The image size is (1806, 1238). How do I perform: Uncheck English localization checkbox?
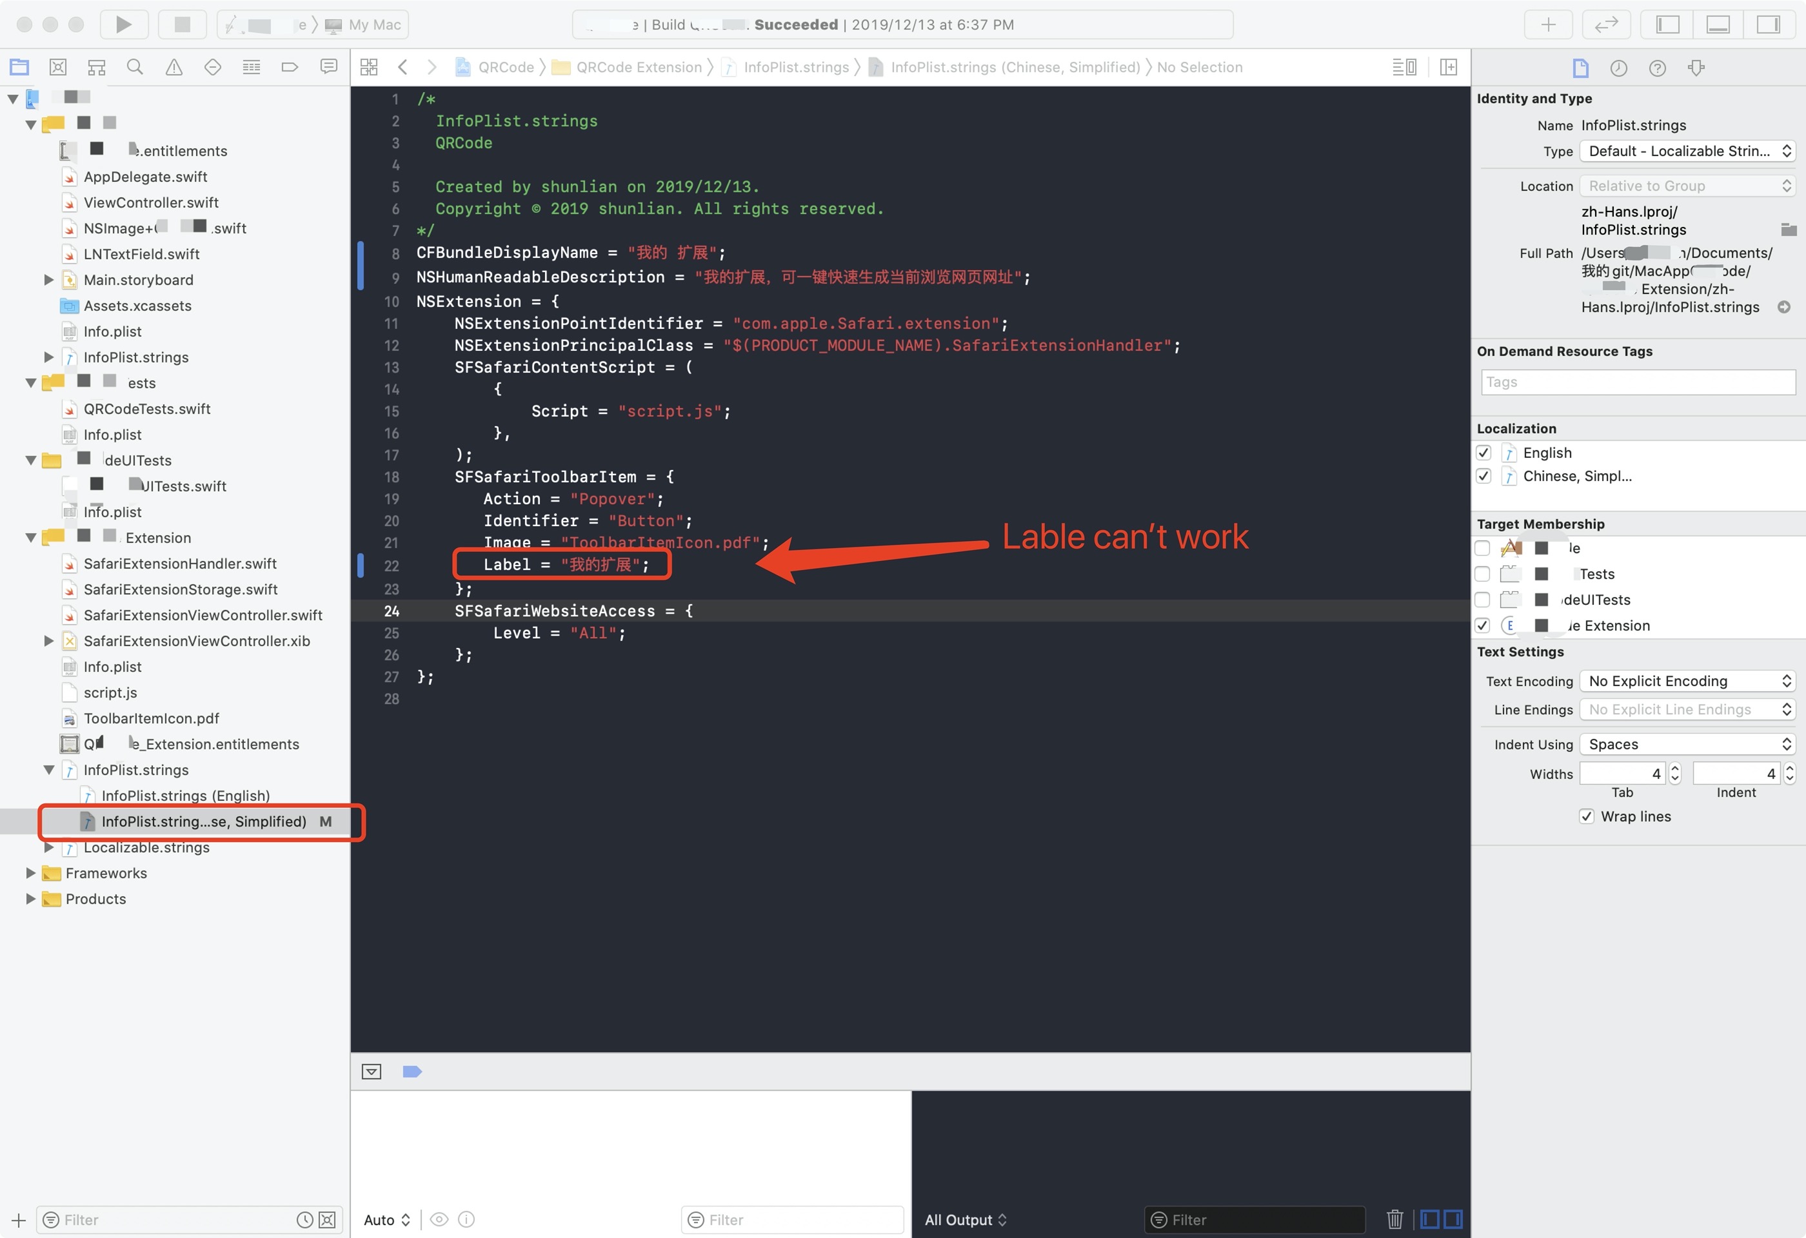coord(1483,453)
